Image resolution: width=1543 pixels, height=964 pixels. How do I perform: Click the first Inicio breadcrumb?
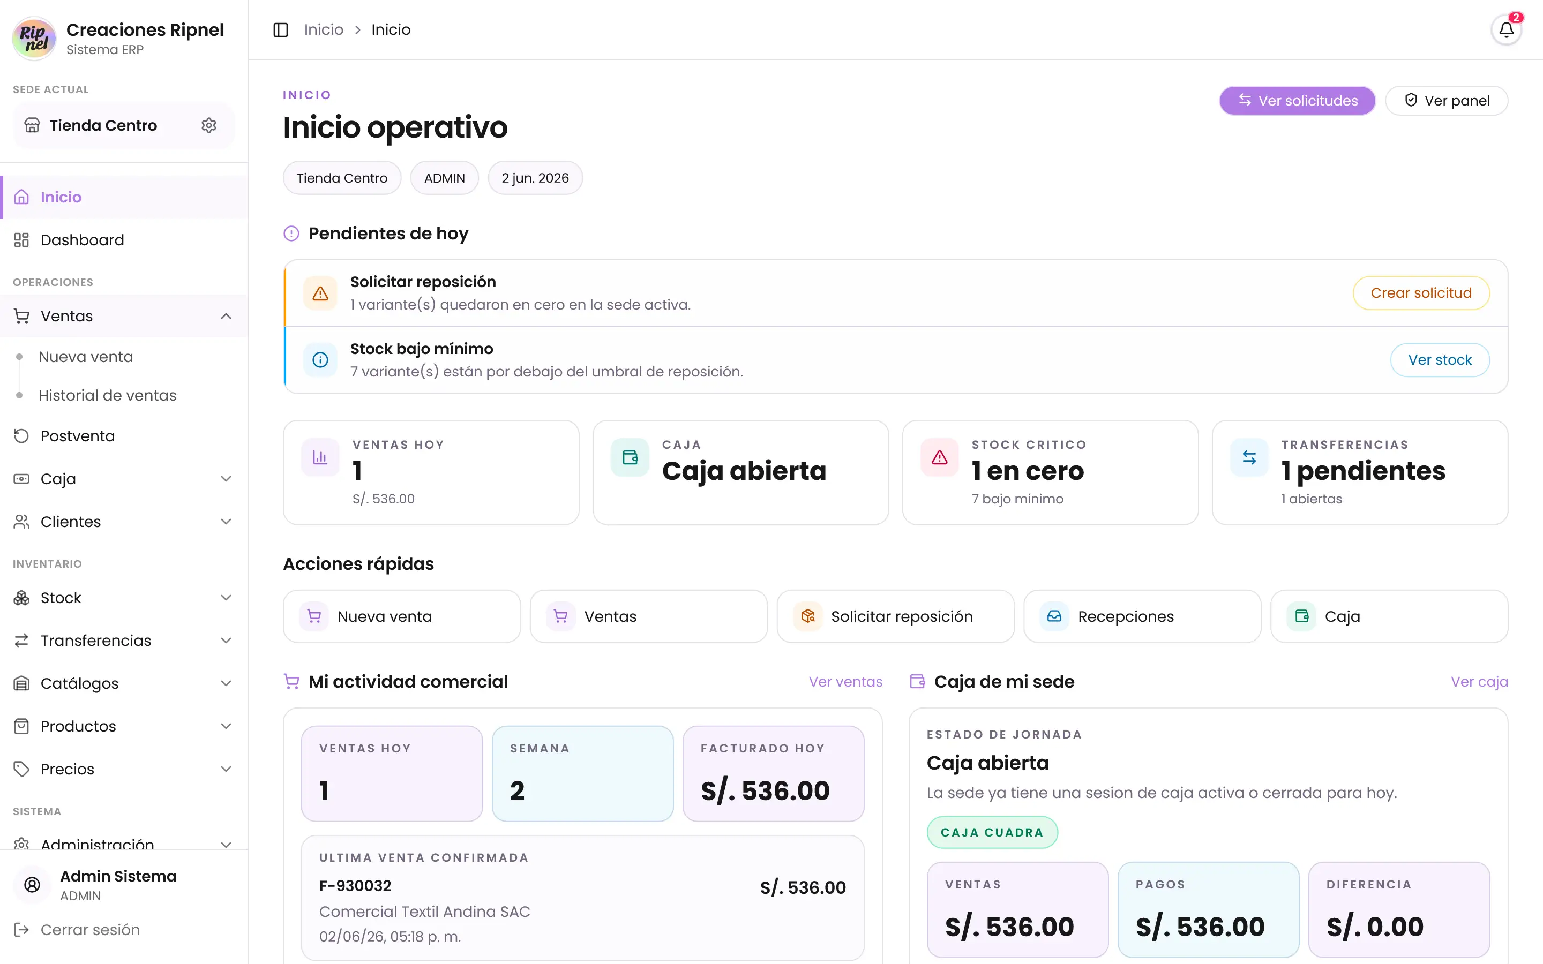[x=323, y=30]
